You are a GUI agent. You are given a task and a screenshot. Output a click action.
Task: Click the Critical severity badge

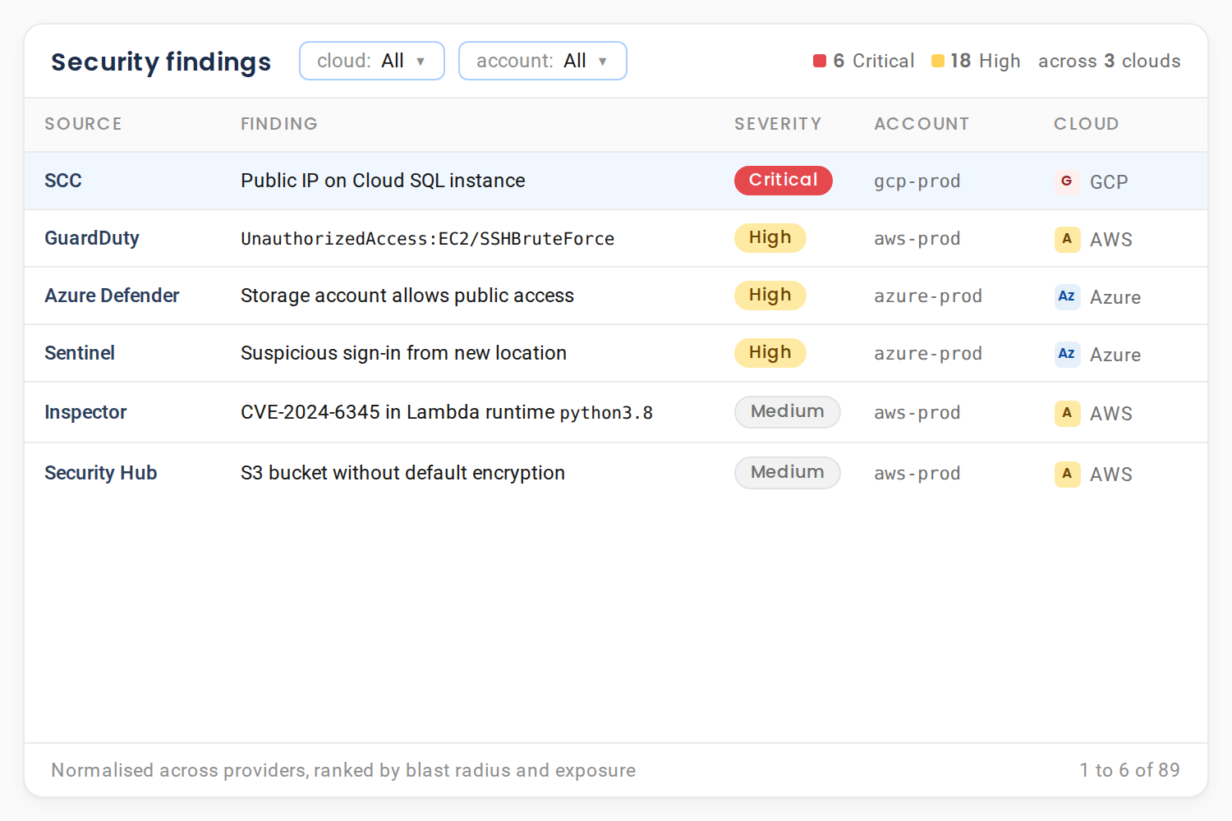pos(784,180)
